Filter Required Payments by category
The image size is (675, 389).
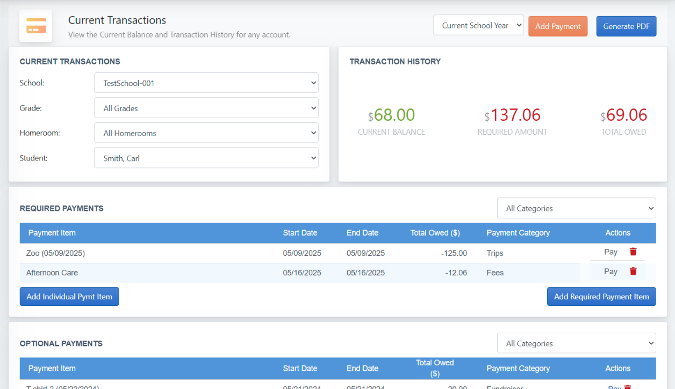(576, 208)
